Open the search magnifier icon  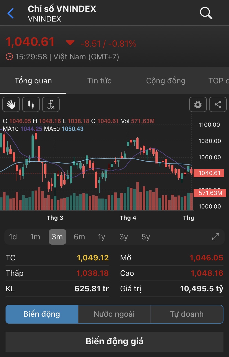pyautogui.click(x=206, y=13)
